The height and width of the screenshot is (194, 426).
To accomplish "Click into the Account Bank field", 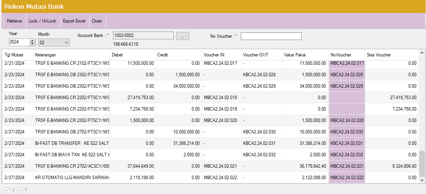I will pos(143,36).
